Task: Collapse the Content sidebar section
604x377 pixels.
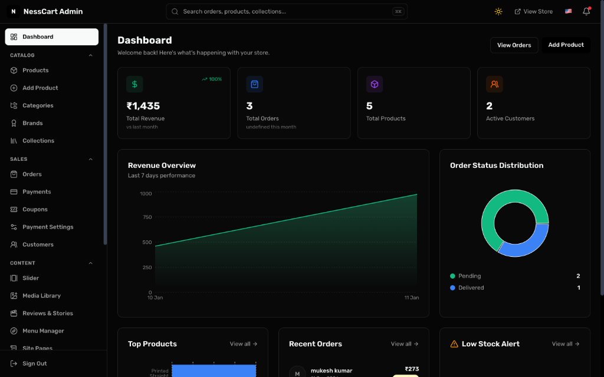Action: click(x=90, y=263)
